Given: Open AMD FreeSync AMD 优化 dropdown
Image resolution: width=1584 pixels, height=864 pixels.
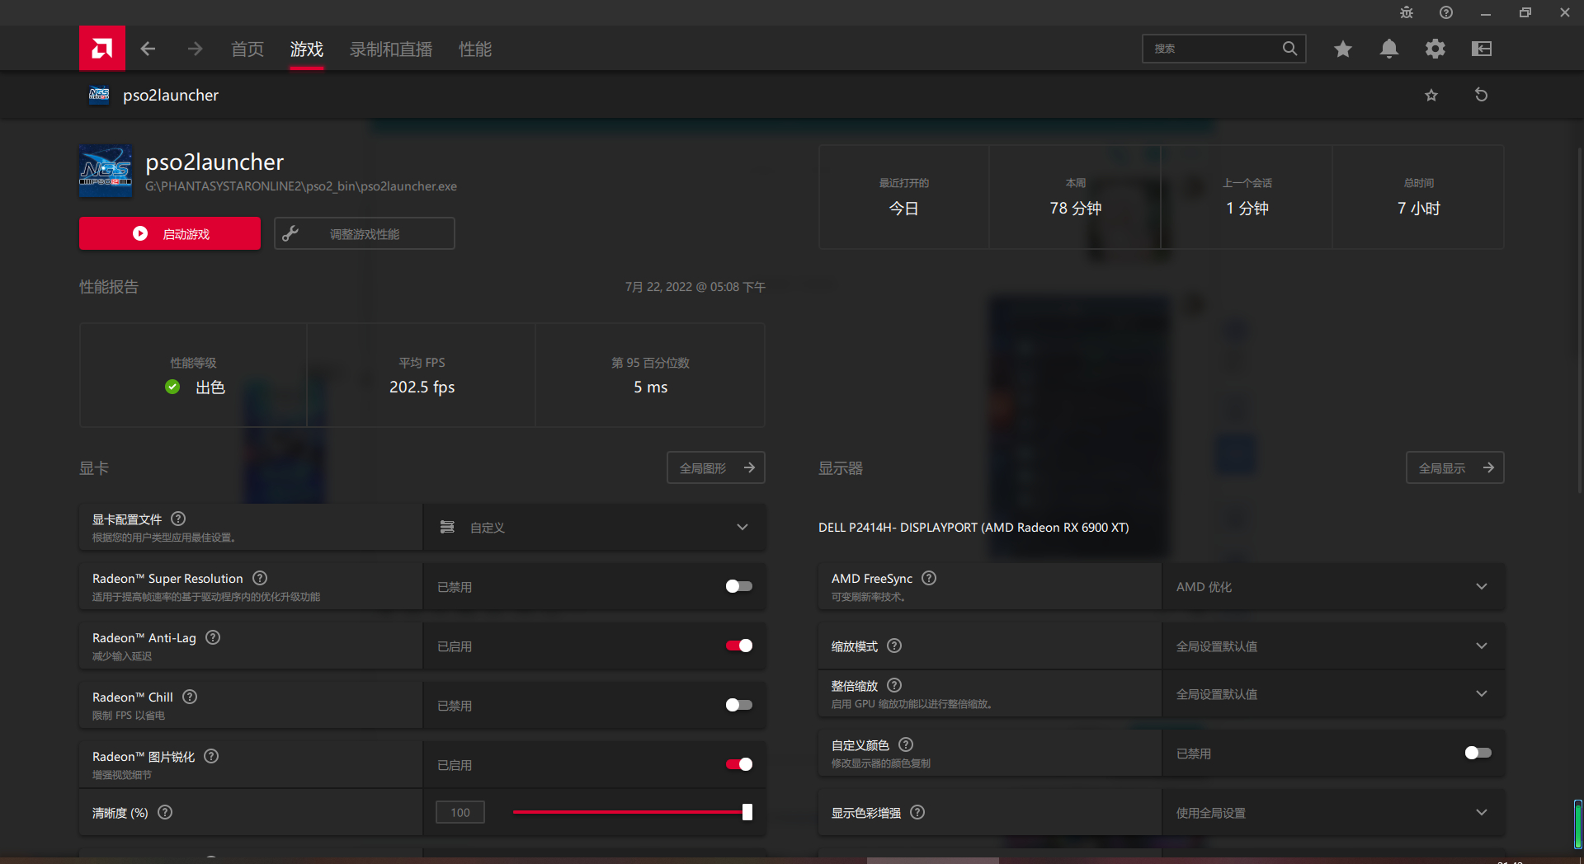Looking at the screenshot, I should 1333,586.
